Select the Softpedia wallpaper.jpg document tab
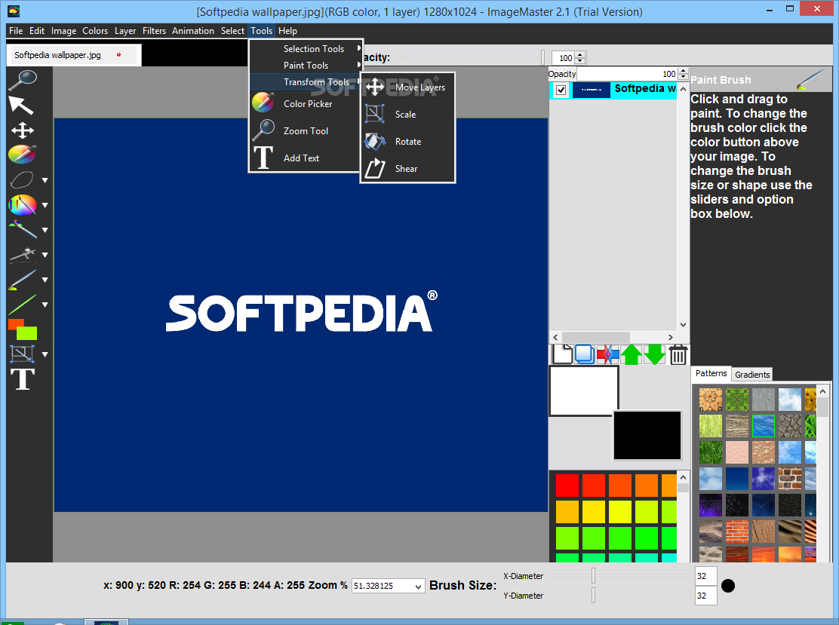839x625 pixels. tap(74, 55)
